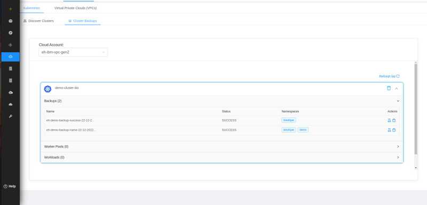The height and width of the screenshot is (205, 427).
Task: Click the backup-success row name
Action: (70, 120)
